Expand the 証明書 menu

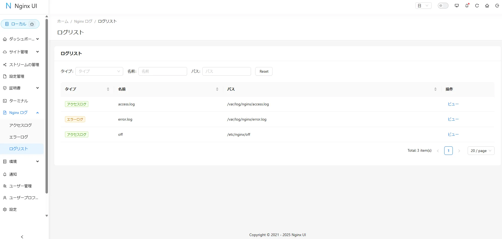coord(22,88)
